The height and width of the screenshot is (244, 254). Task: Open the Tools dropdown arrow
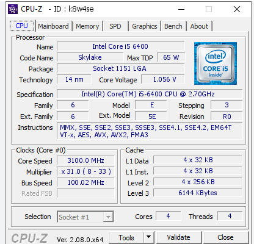149,237
